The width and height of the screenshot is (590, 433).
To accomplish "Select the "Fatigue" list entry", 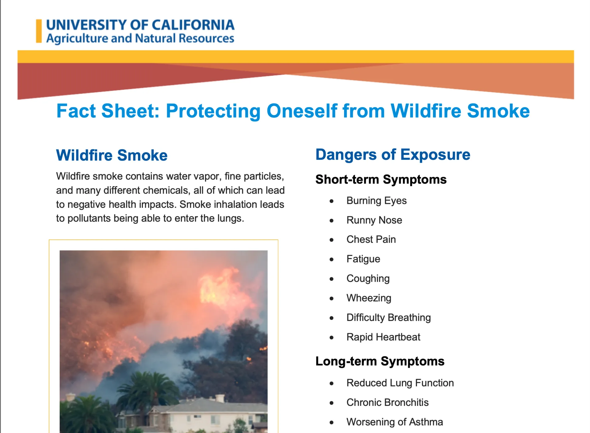I will tap(363, 259).
